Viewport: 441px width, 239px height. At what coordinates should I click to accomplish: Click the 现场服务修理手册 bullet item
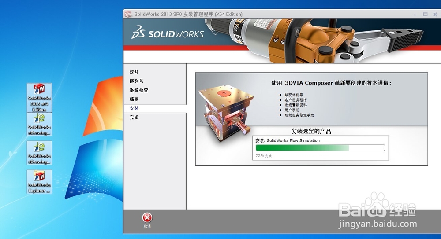[299, 115]
